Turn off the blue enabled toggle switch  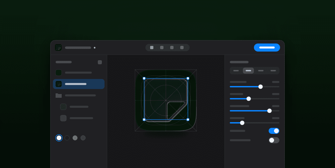point(274,131)
